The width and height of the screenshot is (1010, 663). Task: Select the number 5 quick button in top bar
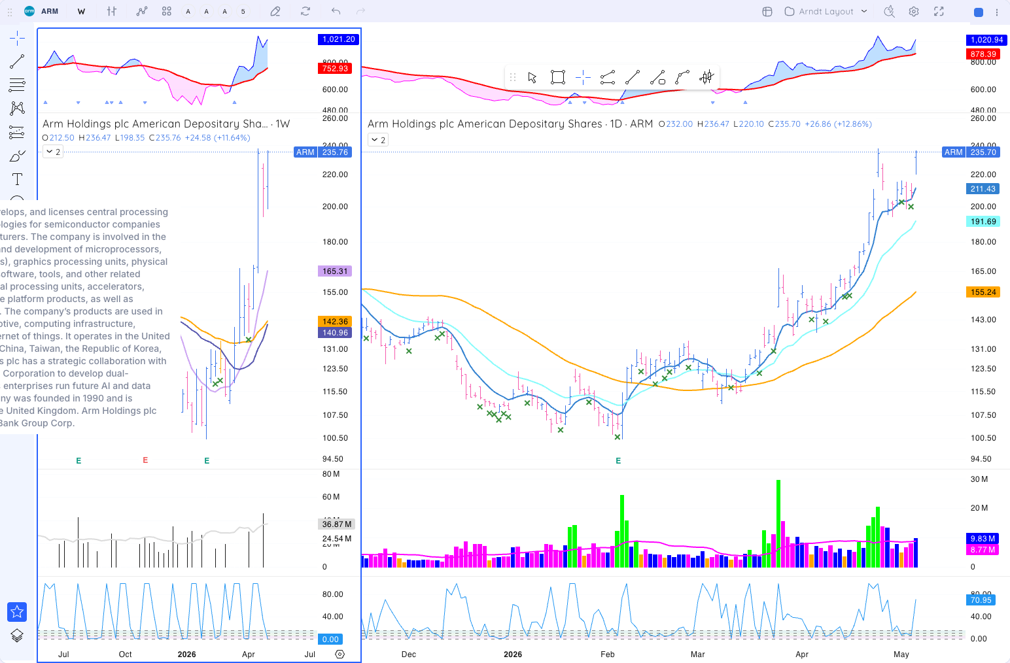coord(243,11)
